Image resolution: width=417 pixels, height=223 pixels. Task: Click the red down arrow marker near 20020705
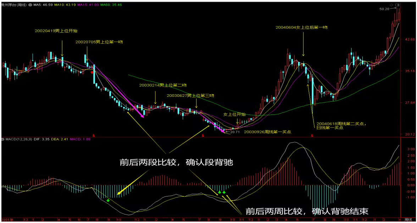(92, 72)
